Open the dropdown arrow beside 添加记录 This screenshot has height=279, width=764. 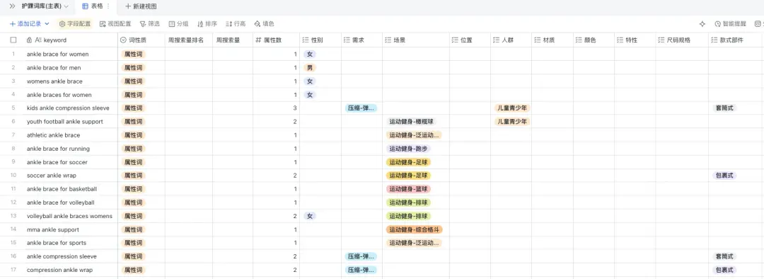[x=47, y=23]
